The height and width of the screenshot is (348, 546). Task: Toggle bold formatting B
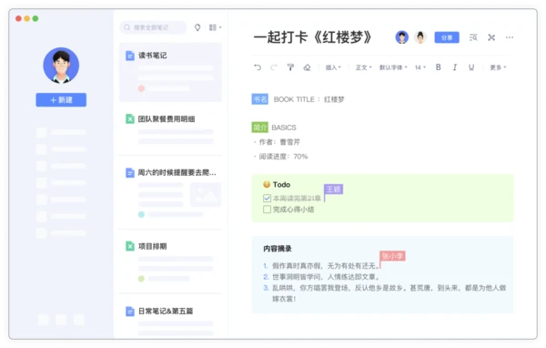click(x=438, y=67)
